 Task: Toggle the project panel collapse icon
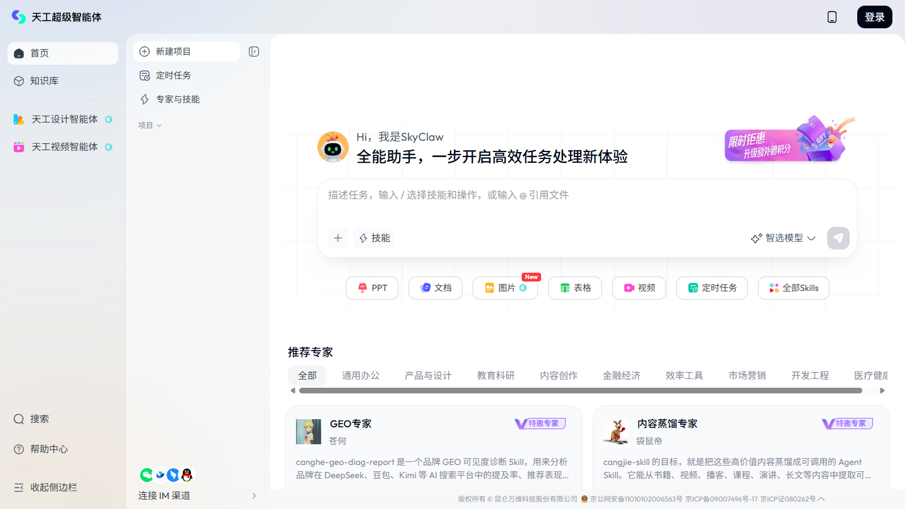254,52
